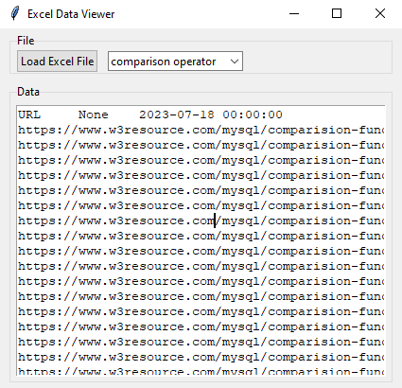The height and width of the screenshot is (388, 402).
Task: Expand the combo box chevron arrow
Action: pos(235,62)
